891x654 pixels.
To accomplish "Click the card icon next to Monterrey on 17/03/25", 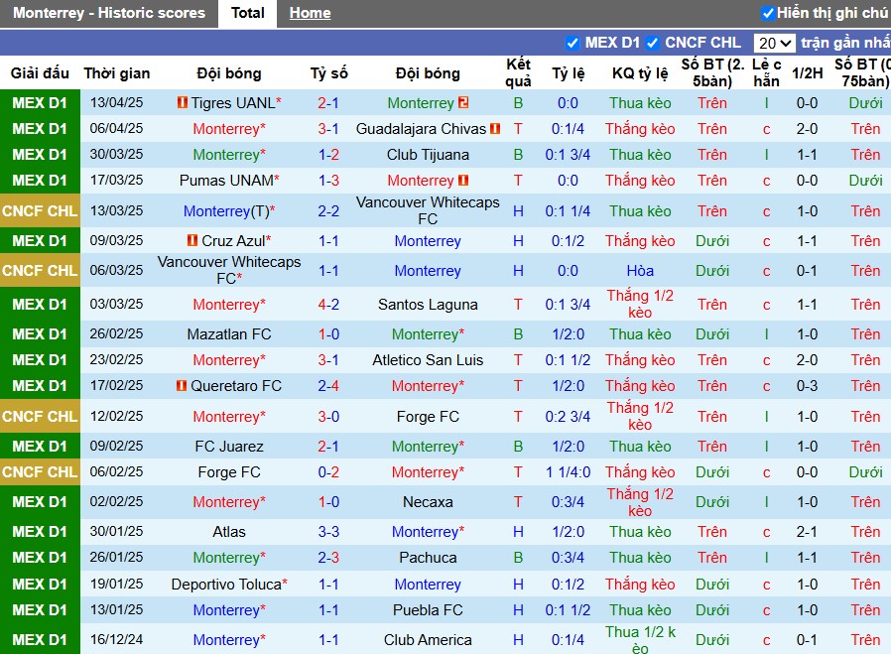I will pos(463,181).
